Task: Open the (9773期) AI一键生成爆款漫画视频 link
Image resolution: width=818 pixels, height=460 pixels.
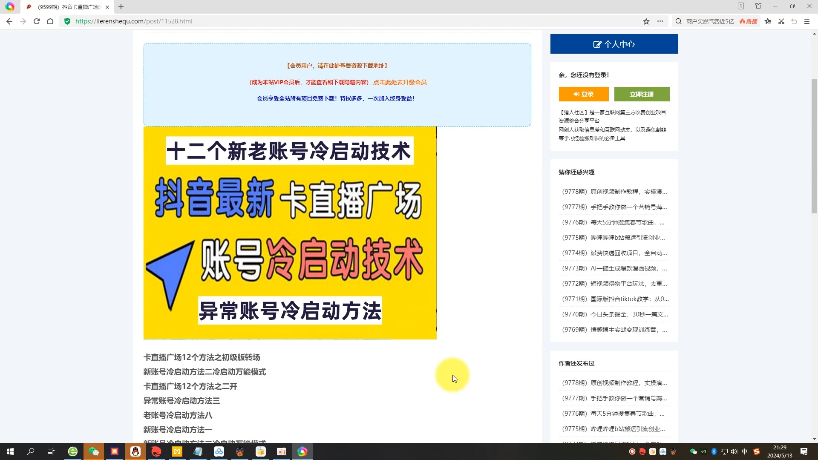Action: [614, 268]
